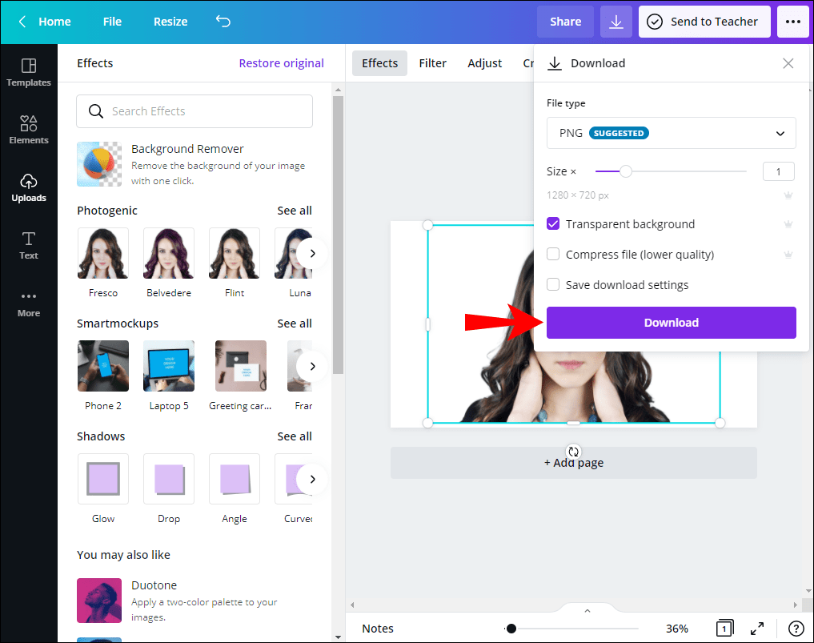Click Restore original link
Viewport: 814px width, 643px height.
281,62
